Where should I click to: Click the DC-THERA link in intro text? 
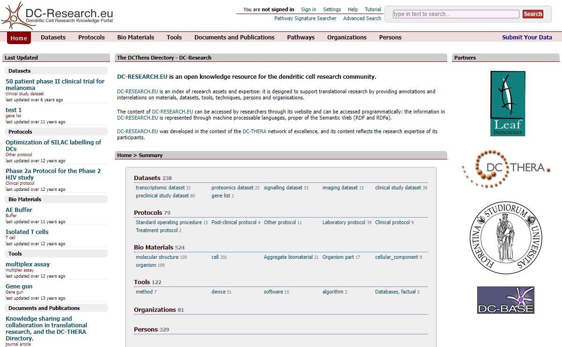(254, 131)
